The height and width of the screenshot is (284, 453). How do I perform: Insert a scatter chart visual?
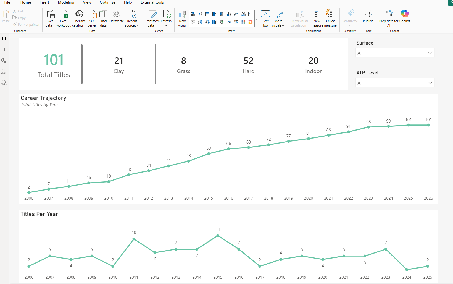(251, 14)
